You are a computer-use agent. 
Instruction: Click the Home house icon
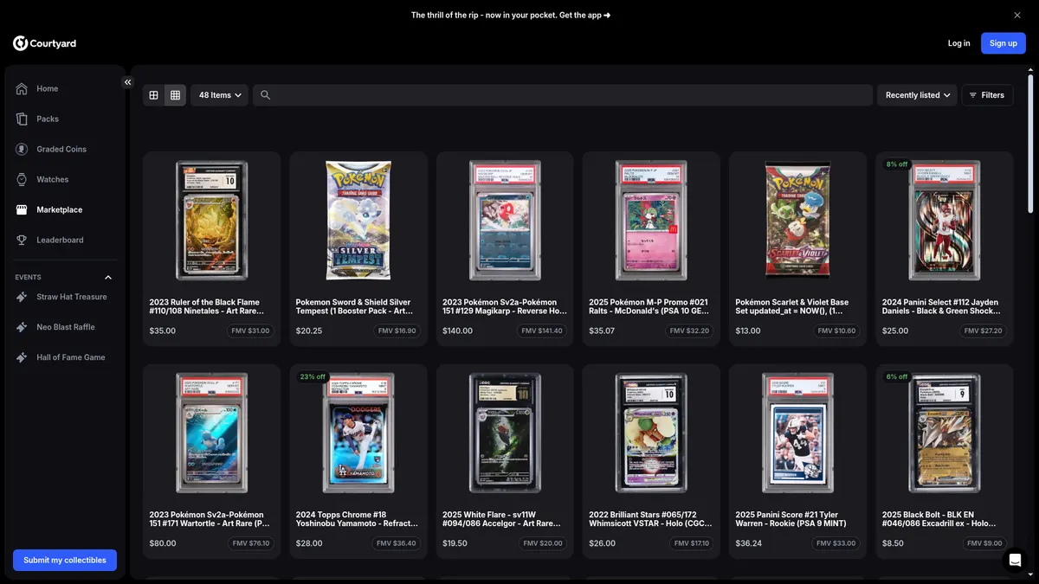pos(22,88)
